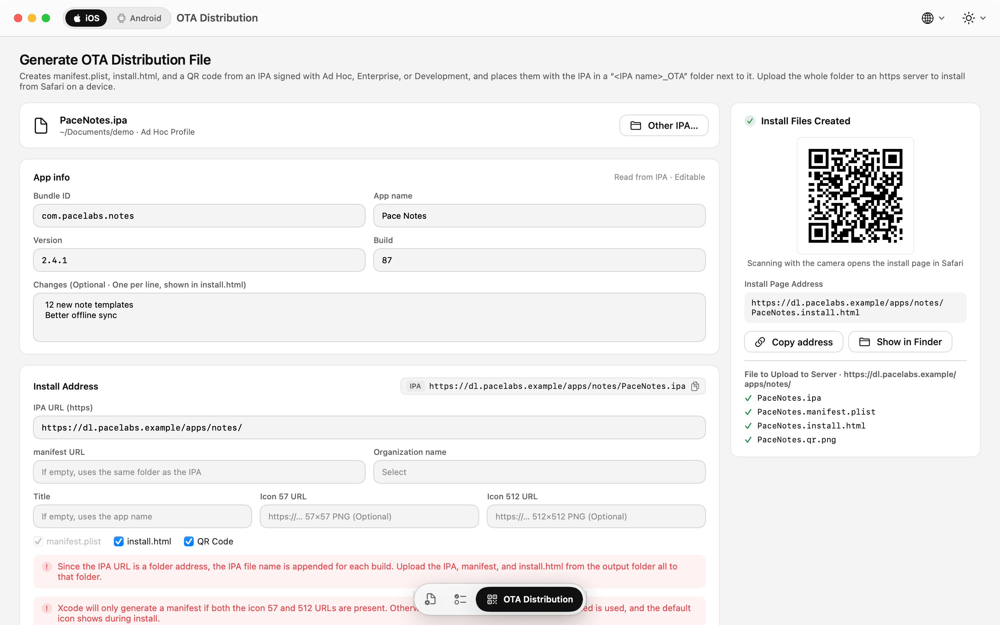Click the Copy address button
The width and height of the screenshot is (1000, 625).
793,342
